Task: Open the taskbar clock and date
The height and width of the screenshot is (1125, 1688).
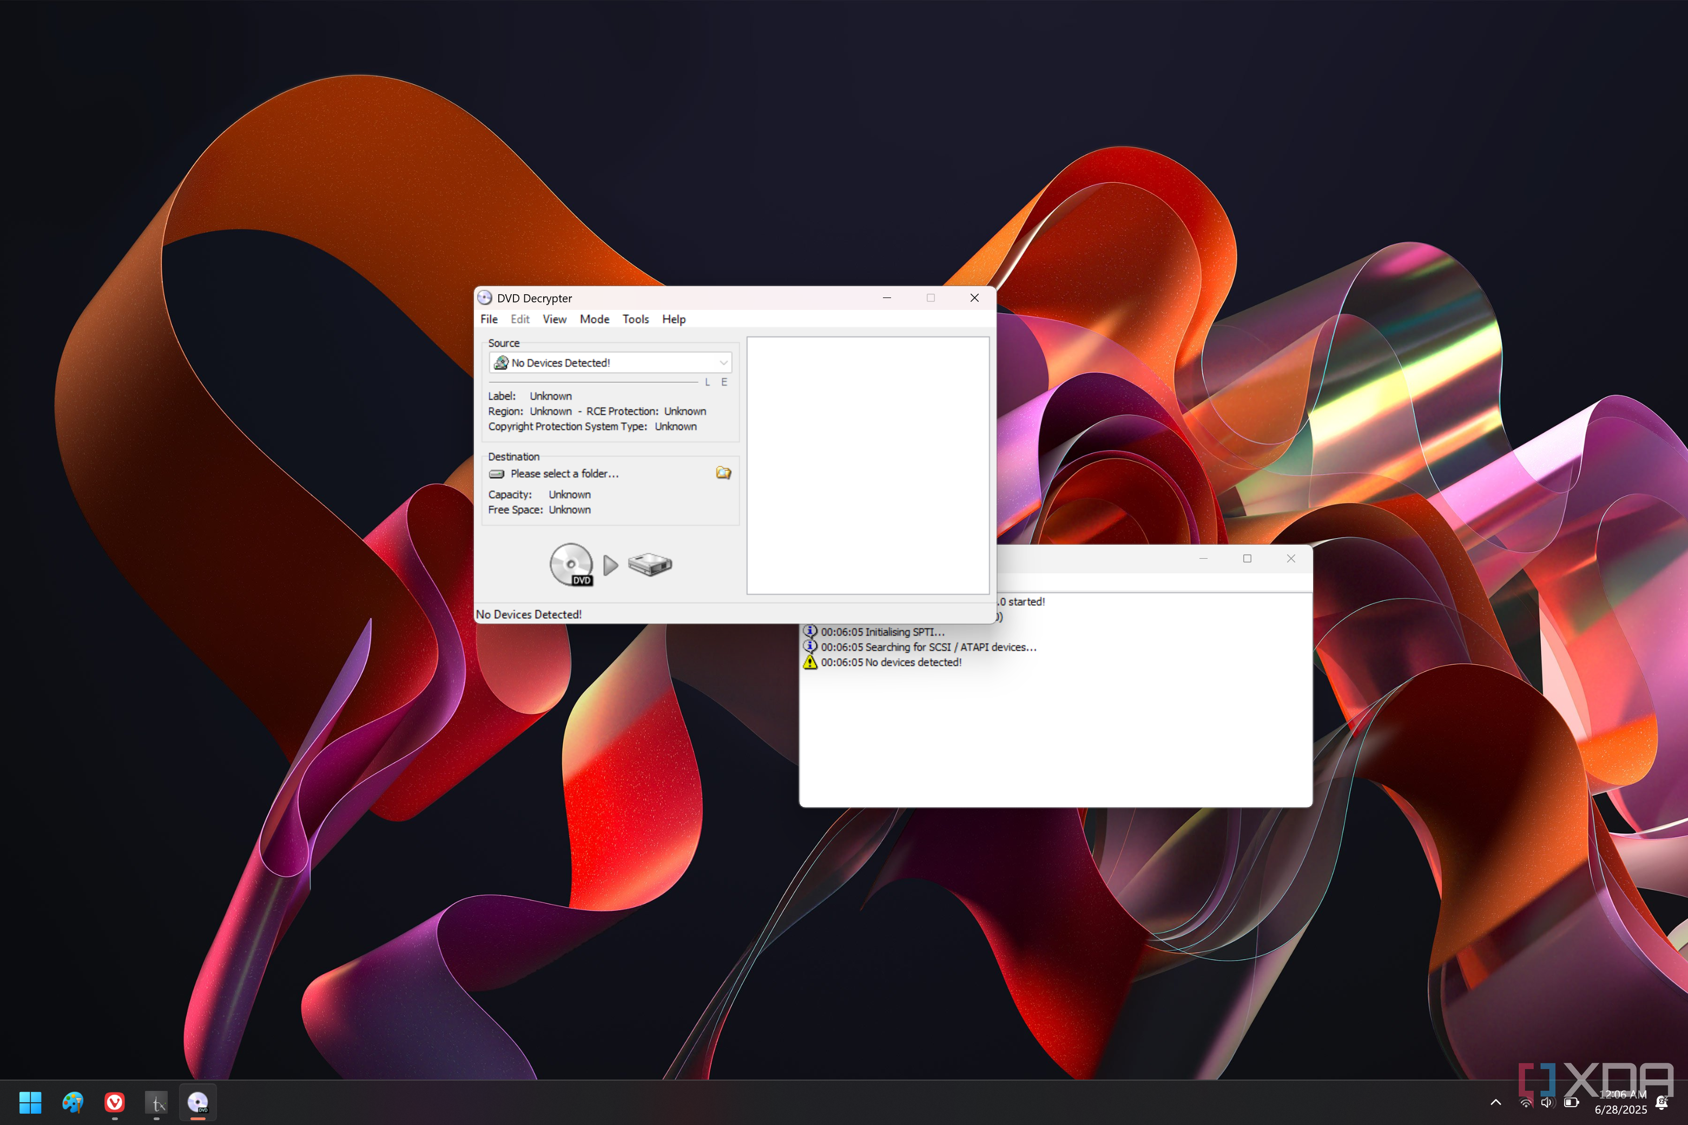Action: click(x=1620, y=1102)
